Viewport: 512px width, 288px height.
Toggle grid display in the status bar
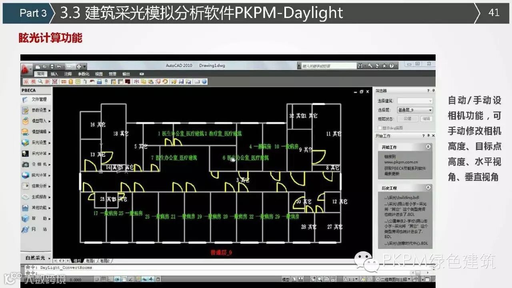[103, 279]
